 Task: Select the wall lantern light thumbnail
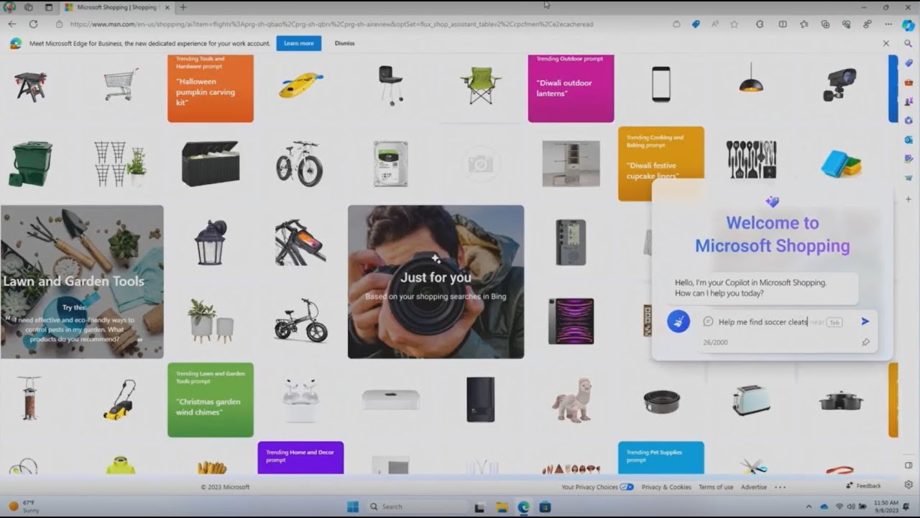[x=211, y=242]
